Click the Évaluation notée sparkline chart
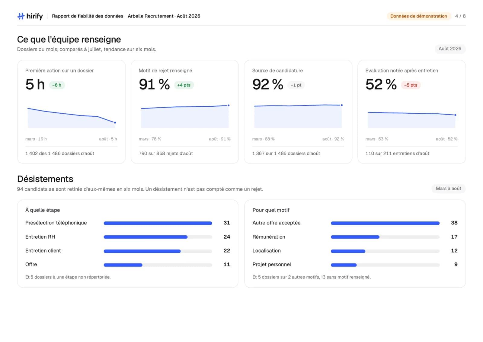The height and width of the screenshot is (342, 483). point(411,119)
